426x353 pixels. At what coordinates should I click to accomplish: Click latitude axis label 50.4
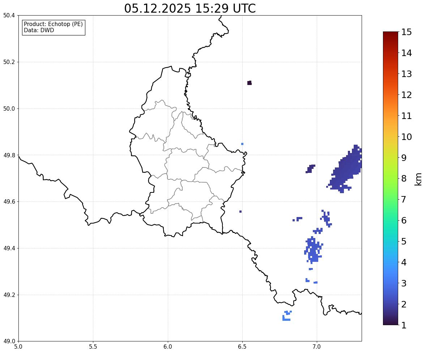[x=9, y=16]
